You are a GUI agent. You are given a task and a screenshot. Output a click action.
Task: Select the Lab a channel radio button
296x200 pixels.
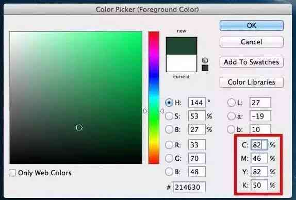pyautogui.click(x=231, y=116)
